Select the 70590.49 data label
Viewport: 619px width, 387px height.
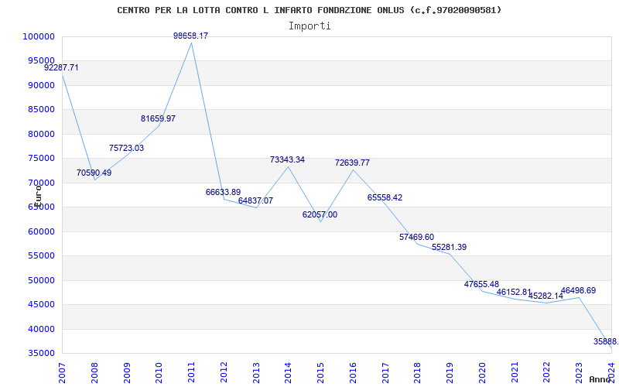(x=94, y=173)
